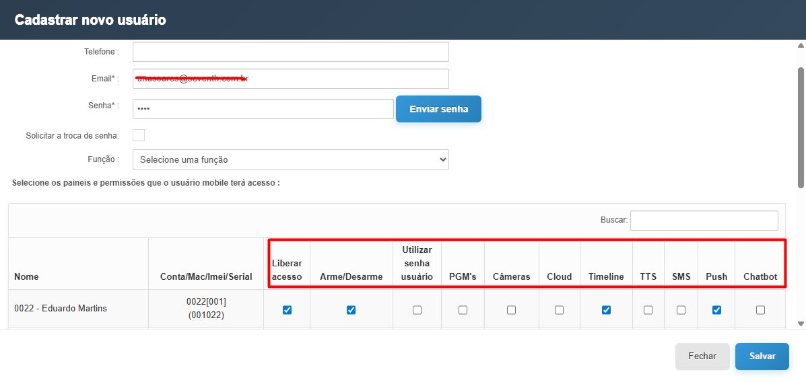806x382 pixels.
Task: Focus the Telefone input field
Action: [x=290, y=52]
